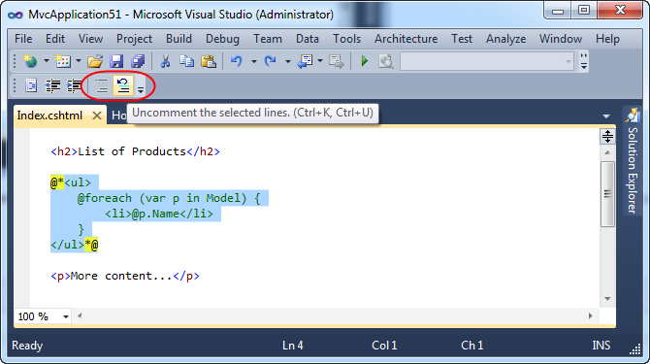The width and height of the screenshot is (650, 364).
Task: Close the Index.cshtml tab
Action: [97, 116]
